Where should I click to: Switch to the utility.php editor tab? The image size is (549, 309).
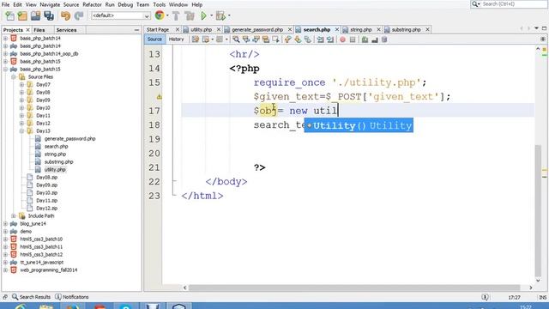[201, 30]
